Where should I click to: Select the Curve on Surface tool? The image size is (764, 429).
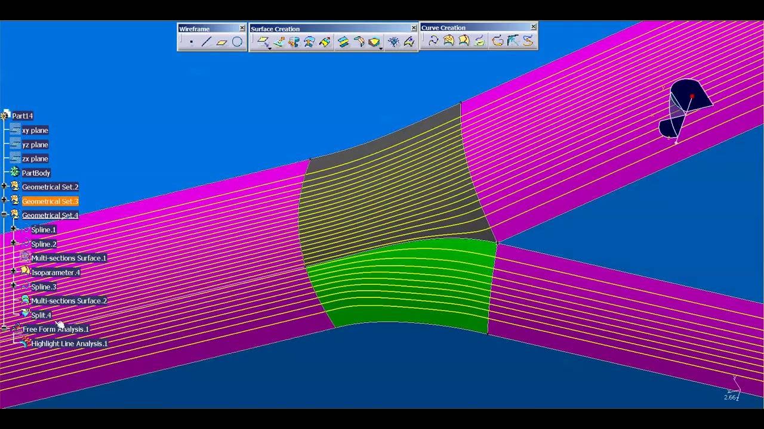449,41
